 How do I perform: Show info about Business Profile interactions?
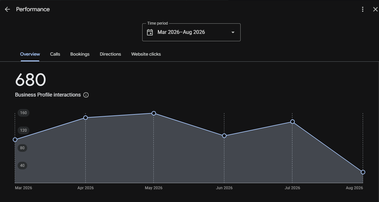click(x=86, y=95)
